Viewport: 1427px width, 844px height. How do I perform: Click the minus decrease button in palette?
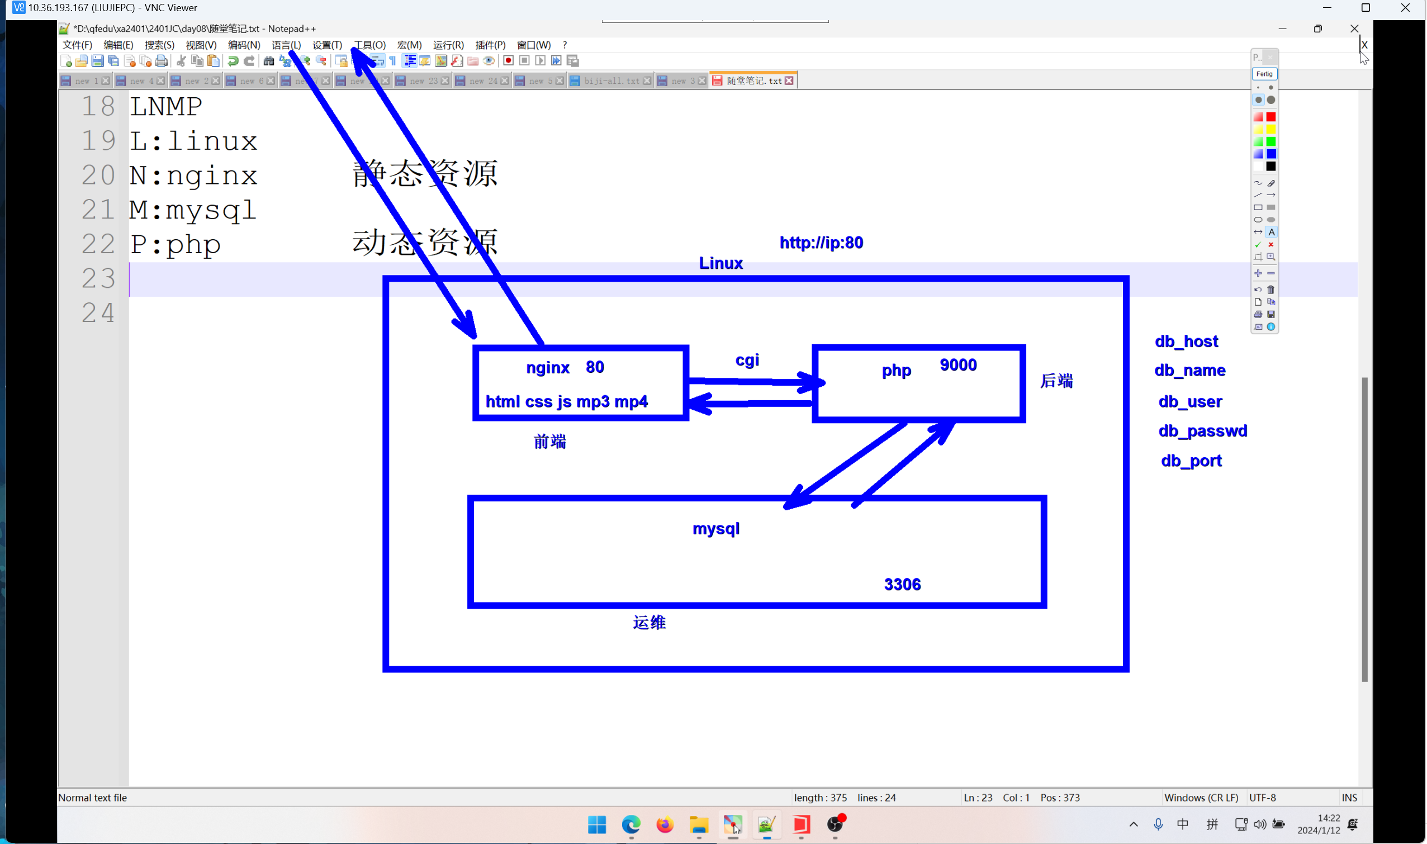[1270, 273]
